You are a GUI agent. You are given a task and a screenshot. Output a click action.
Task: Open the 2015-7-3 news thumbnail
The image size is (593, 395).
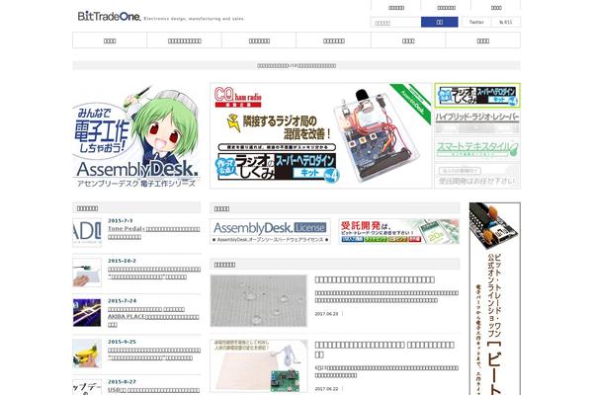[x=87, y=233]
